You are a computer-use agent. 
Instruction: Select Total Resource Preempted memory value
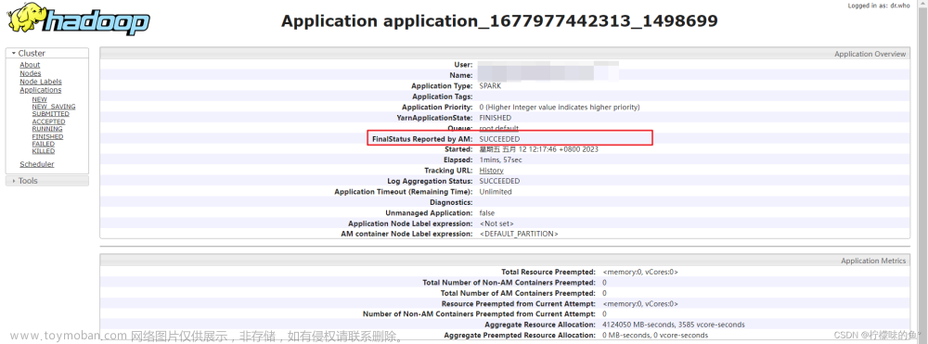click(x=640, y=272)
